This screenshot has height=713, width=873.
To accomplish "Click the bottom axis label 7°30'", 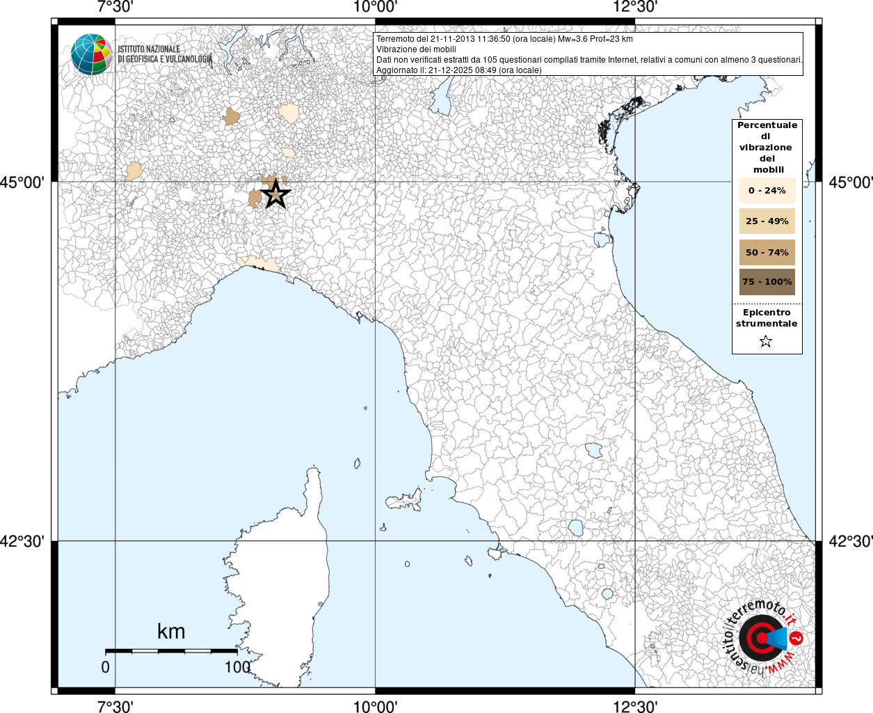I will pos(115,706).
